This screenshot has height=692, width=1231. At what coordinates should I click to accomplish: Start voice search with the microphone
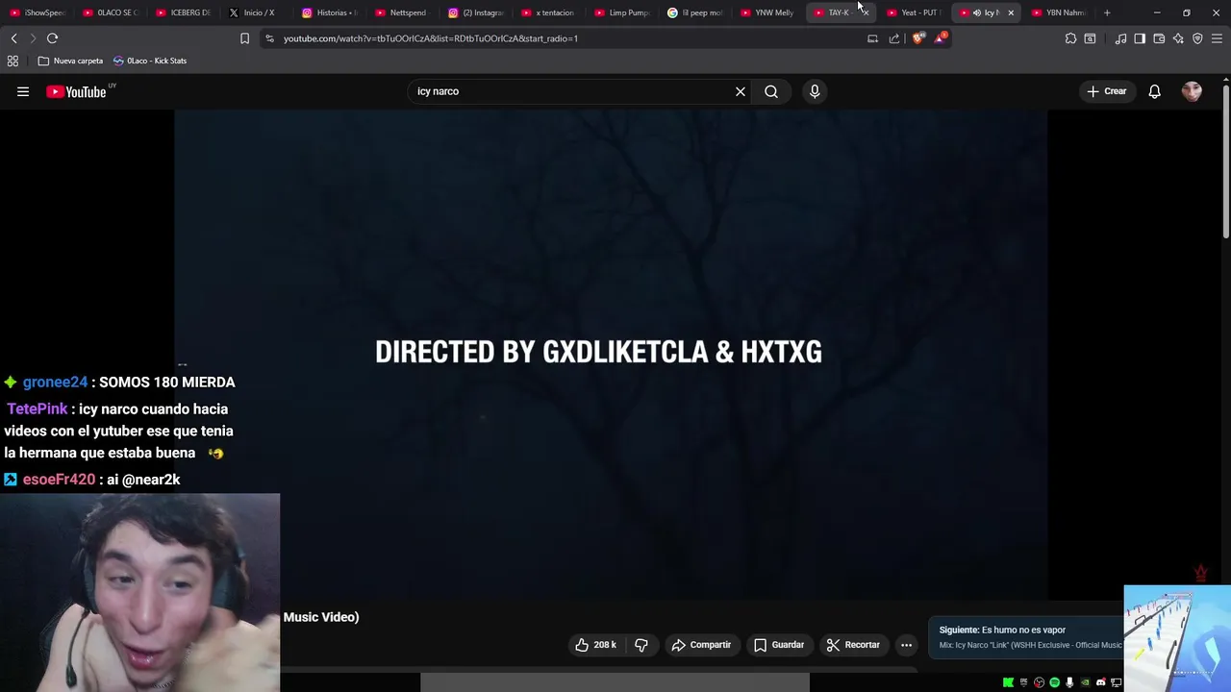point(815,91)
